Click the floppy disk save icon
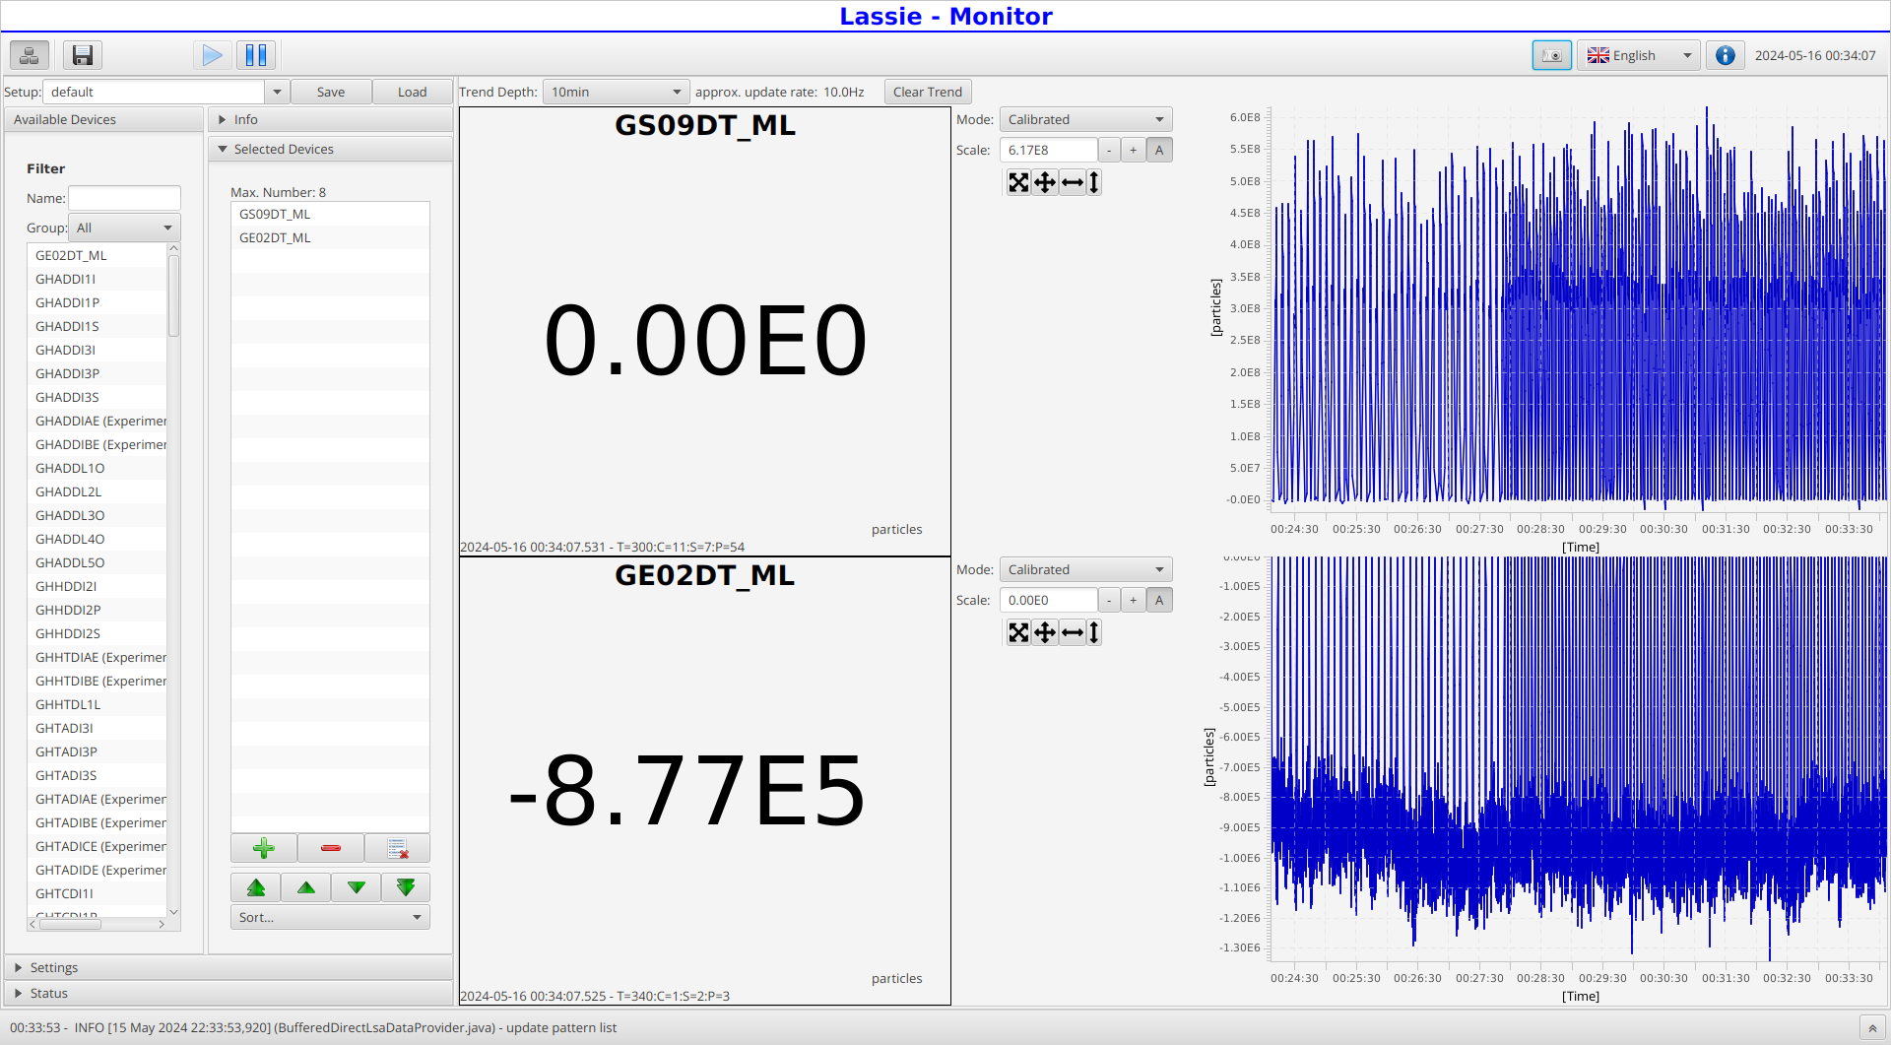The image size is (1891, 1045). [x=83, y=55]
